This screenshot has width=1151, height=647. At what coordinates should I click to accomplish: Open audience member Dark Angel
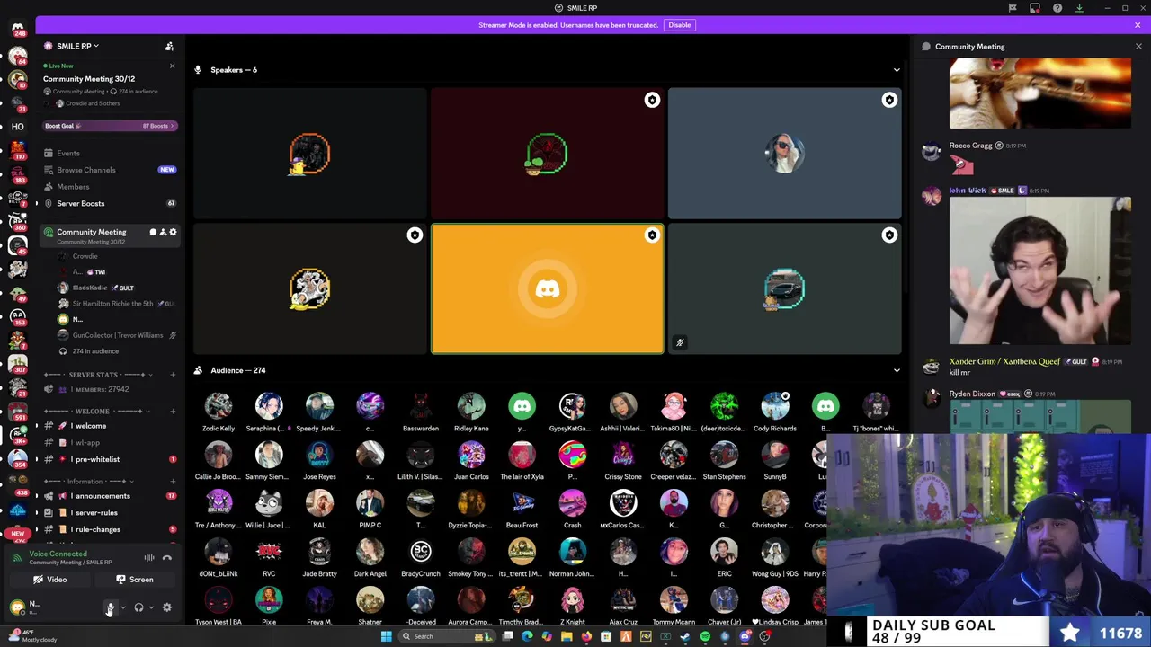click(x=370, y=558)
